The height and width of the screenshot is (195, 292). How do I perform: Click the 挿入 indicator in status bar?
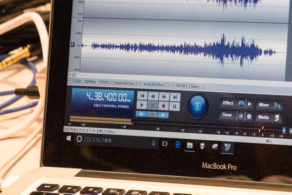pyautogui.click(x=269, y=141)
